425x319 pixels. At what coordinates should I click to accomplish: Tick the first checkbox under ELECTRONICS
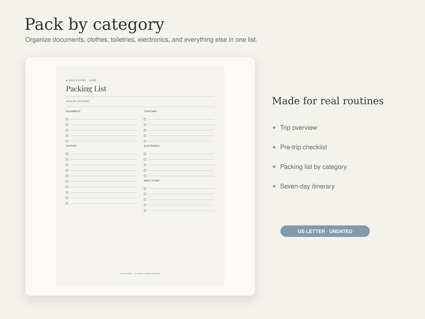(x=145, y=154)
